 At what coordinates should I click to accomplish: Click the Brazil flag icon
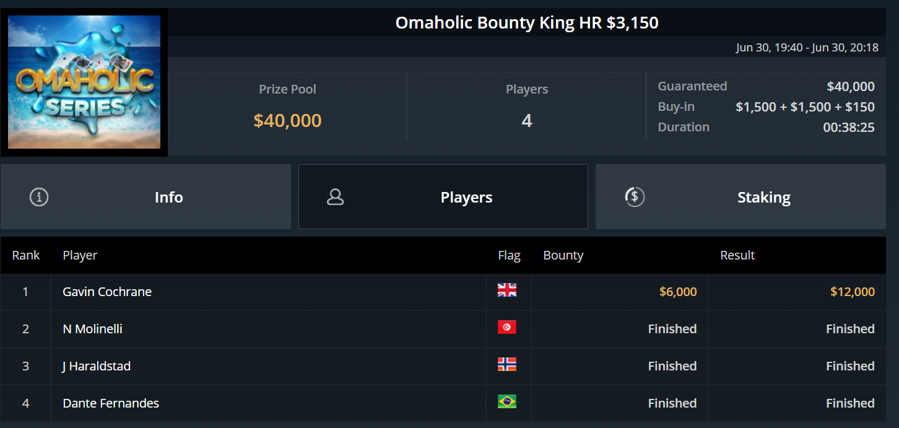(x=506, y=402)
